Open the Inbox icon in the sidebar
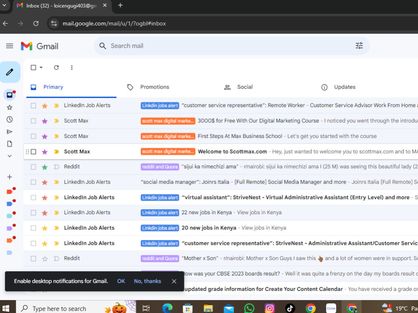Screen dimensions: 418x313 coord(10,95)
